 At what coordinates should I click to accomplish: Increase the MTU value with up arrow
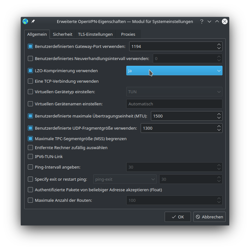219,114
